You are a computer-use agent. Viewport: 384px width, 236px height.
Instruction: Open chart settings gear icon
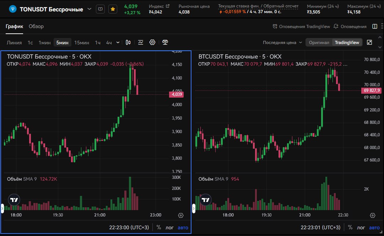[152, 43]
